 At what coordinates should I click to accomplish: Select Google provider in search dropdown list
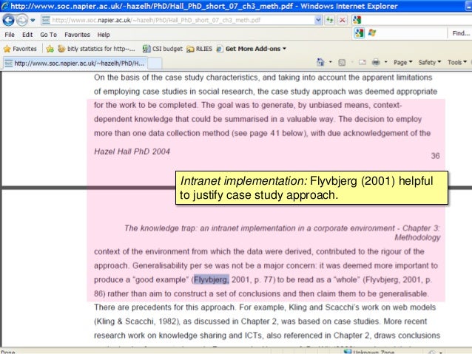359,33
